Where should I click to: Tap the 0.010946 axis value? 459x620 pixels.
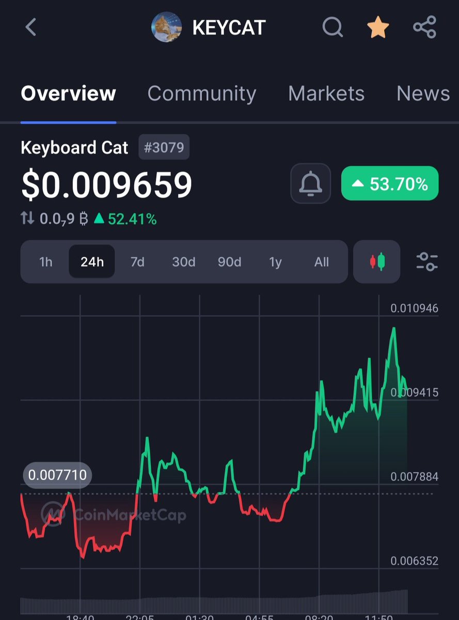tap(415, 308)
